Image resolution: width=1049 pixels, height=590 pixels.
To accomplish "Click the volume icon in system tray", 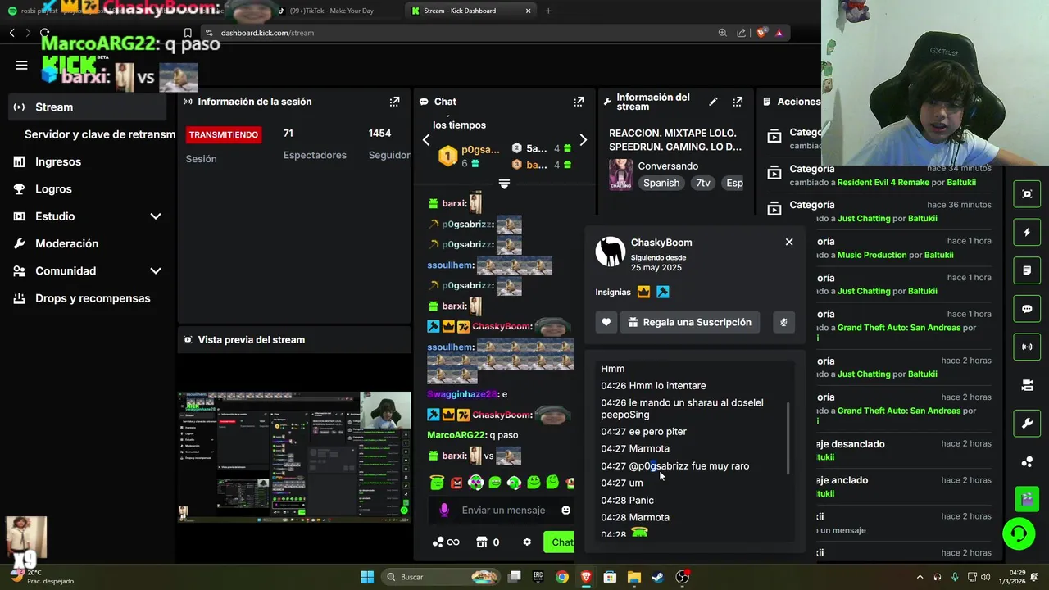I will point(985,577).
